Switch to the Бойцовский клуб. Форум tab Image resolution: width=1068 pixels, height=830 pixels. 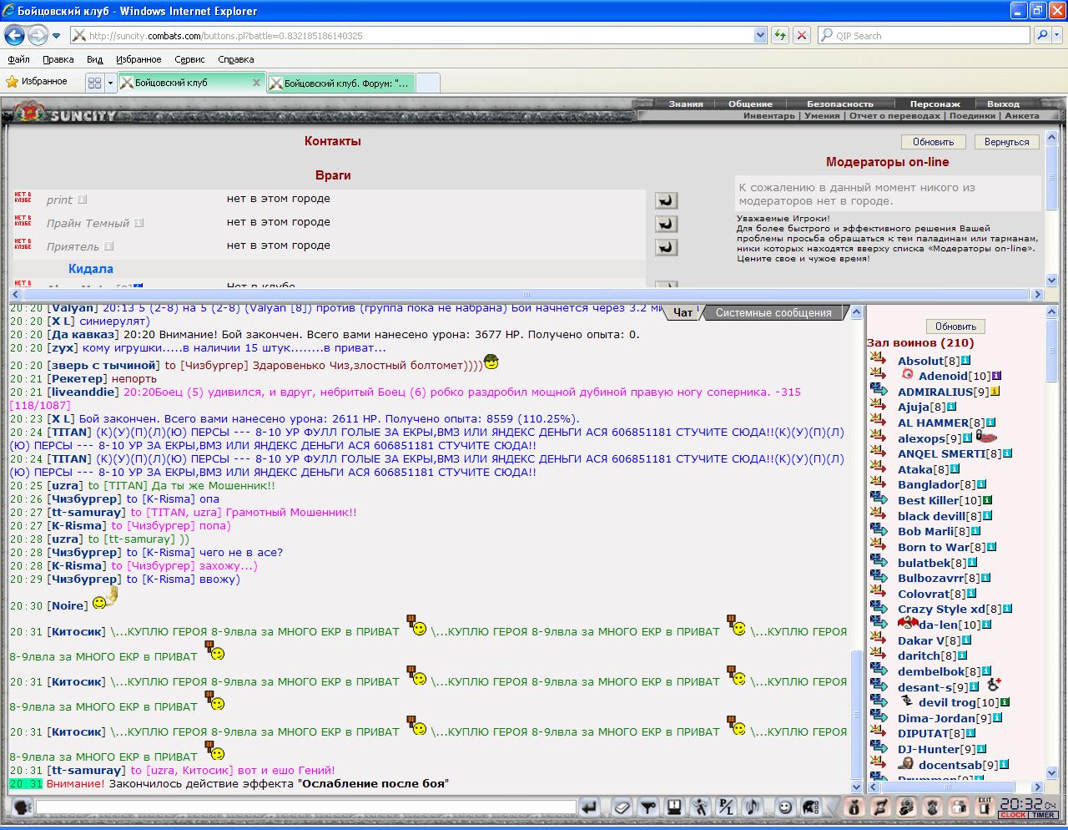click(x=340, y=83)
